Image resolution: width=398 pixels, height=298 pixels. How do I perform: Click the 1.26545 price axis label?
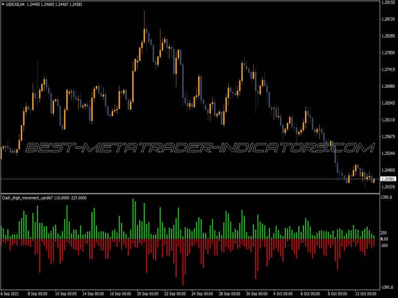point(388,103)
